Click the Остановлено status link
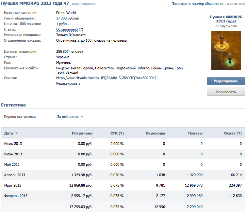Screen dimensions: 246x213 [x=67, y=29]
